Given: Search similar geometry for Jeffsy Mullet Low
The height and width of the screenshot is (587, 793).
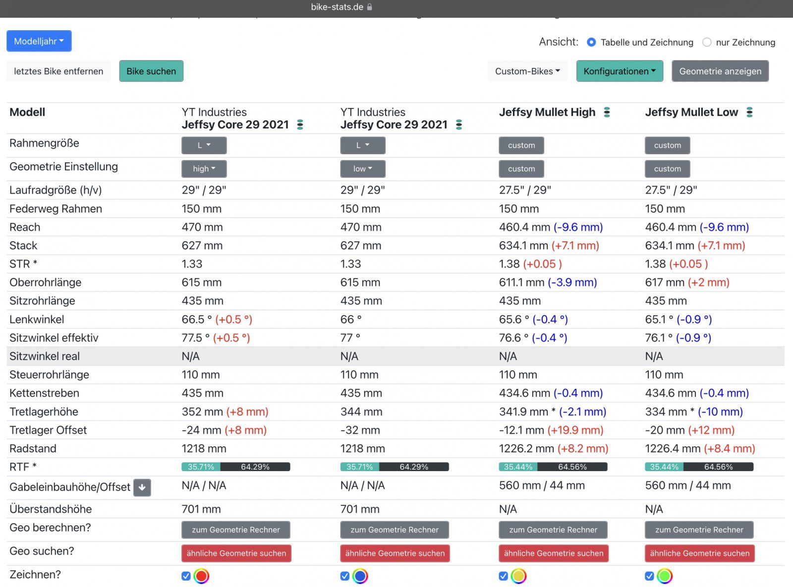Looking at the screenshot, I should [x=700, y=553].
